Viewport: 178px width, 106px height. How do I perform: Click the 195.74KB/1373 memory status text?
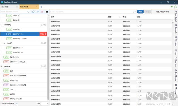162,12
